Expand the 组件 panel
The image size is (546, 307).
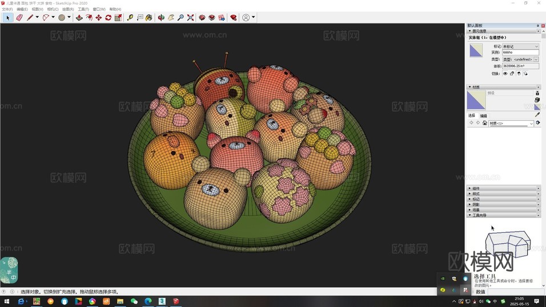pos(469,188)
